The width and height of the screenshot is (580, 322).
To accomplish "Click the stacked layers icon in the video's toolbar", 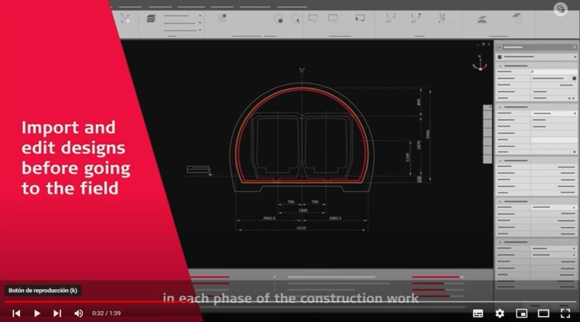I will (x=151, y=19).
